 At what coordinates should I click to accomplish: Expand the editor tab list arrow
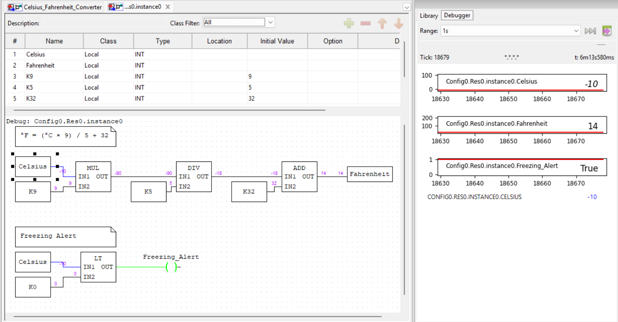click(407, 7)
